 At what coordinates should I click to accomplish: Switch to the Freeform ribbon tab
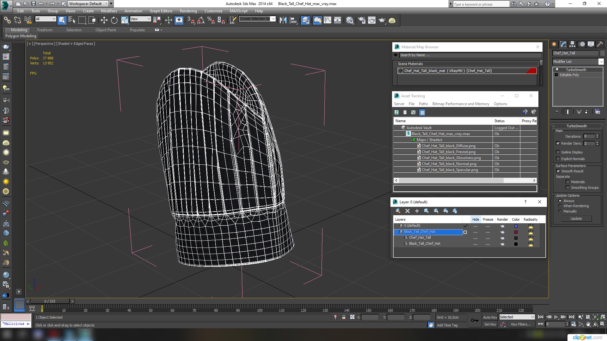pos(45,30)
